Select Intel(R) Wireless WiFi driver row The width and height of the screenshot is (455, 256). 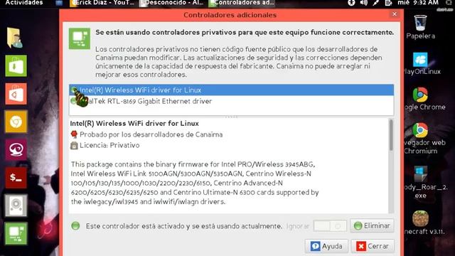(x=231, y=90)
